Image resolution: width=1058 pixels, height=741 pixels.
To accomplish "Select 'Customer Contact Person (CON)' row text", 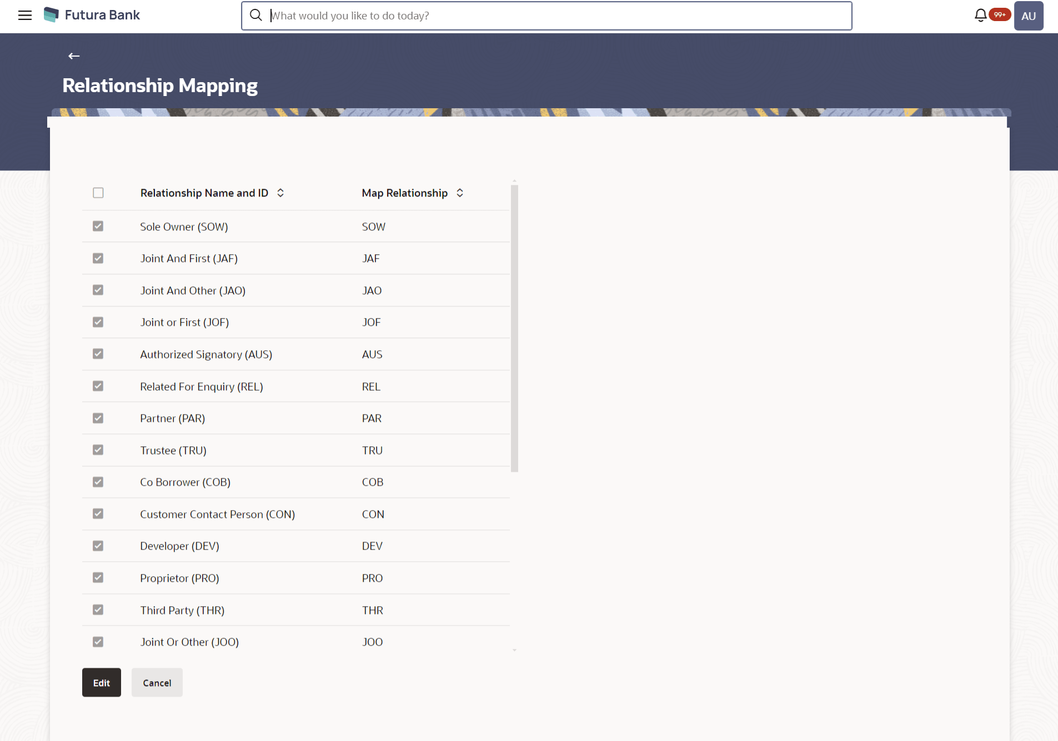I will (218, 514).
